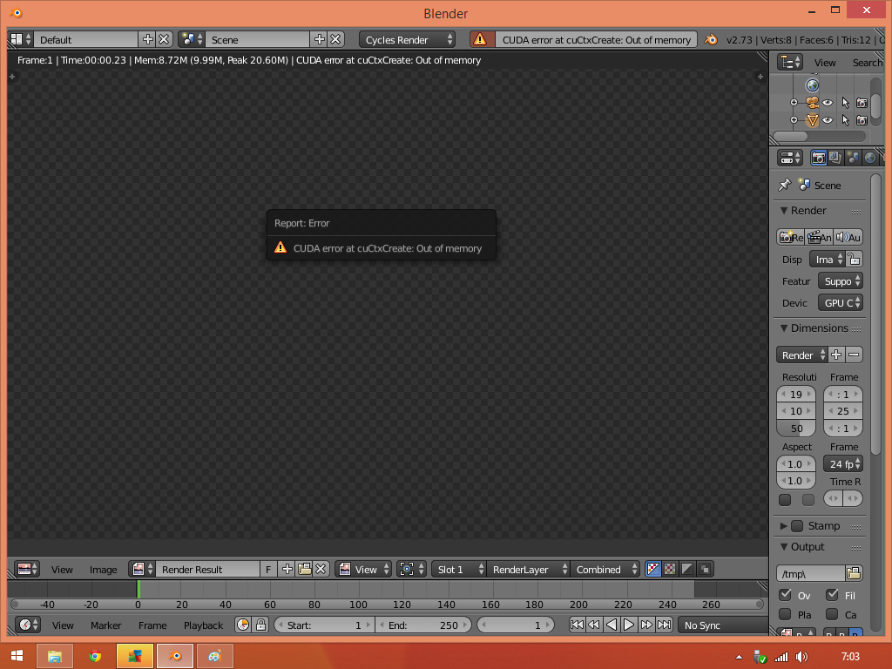The height and width of the screenshot is (669, 892).
Task: Toggle fake user F for Render Result
Action: click(268, 570)
